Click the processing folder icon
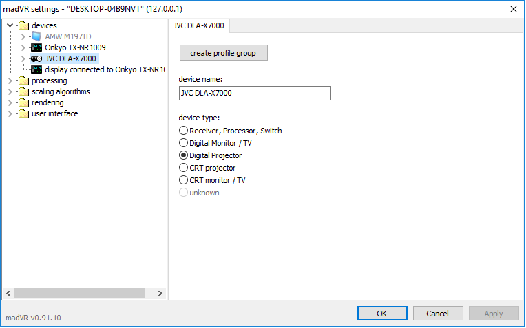Viewport: 526px width, 328px height. click(x=23, y=80)
